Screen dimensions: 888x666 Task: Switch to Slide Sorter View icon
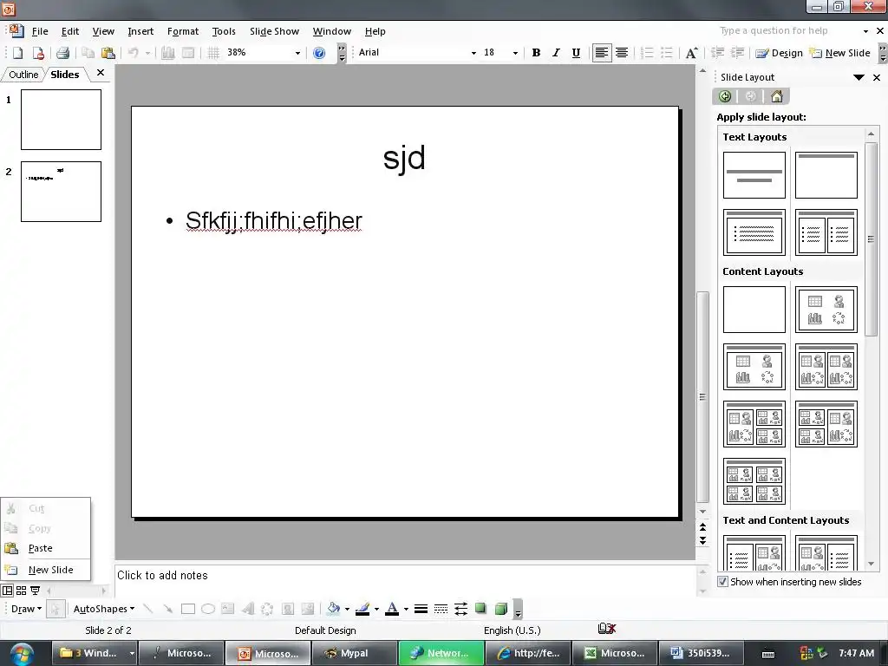point(22,591)
